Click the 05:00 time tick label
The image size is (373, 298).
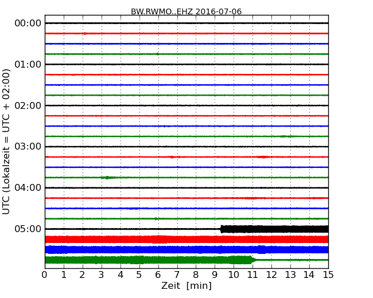[28, 229]
